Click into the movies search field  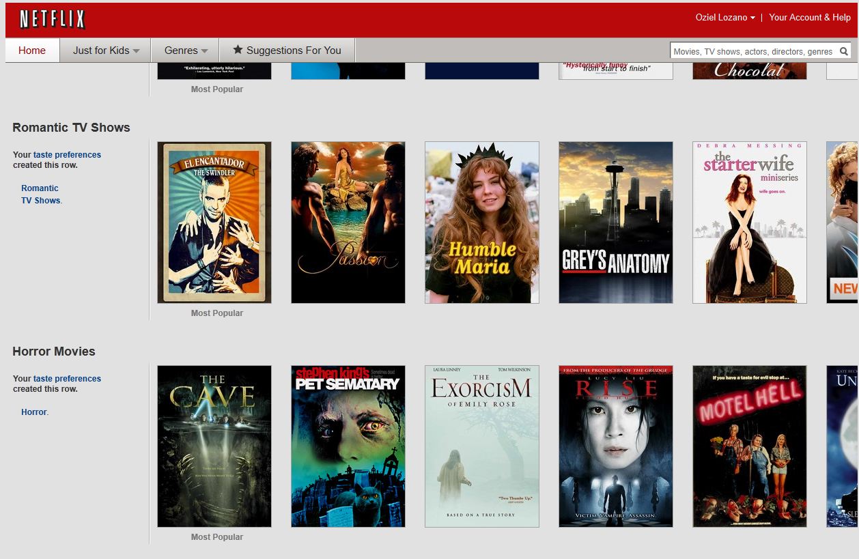click(753, 51)
